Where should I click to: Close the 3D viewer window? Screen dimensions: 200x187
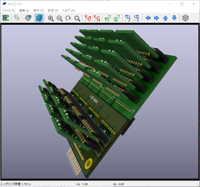pos(194,4)
